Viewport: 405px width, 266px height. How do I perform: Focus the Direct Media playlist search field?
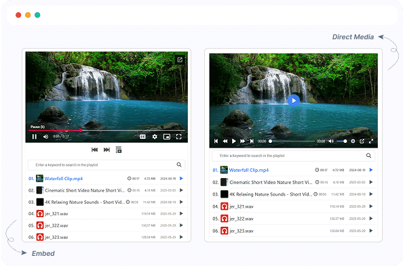(294, 156)
